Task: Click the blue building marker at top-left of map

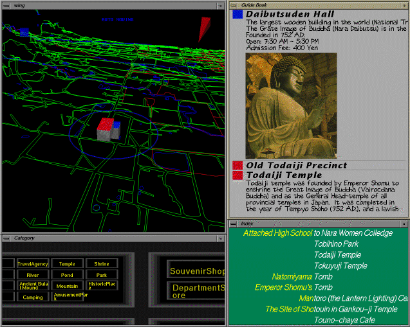Action: click(x=24, y=32)
